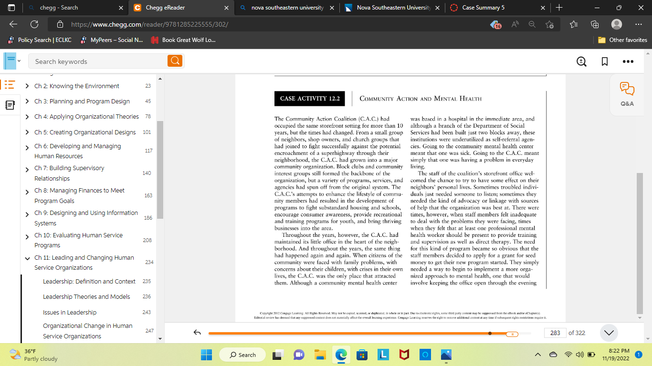Open the Edge tab actions menu

pyautogui.click(x=11, y=8)
